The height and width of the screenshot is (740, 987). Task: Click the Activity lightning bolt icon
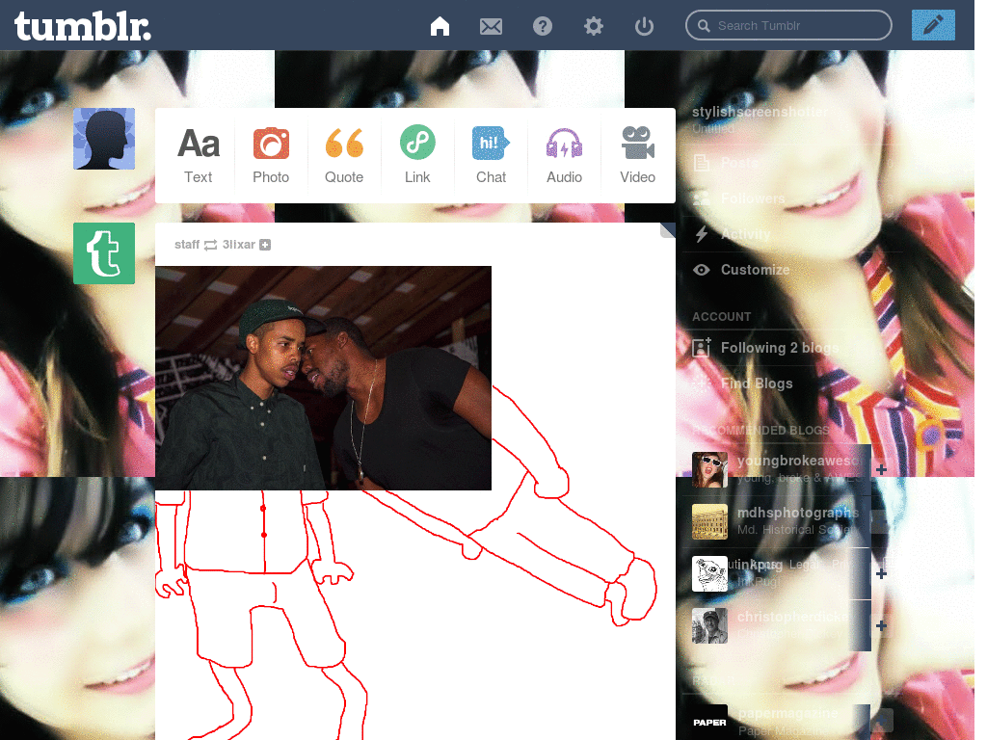(x=702, y=234)
